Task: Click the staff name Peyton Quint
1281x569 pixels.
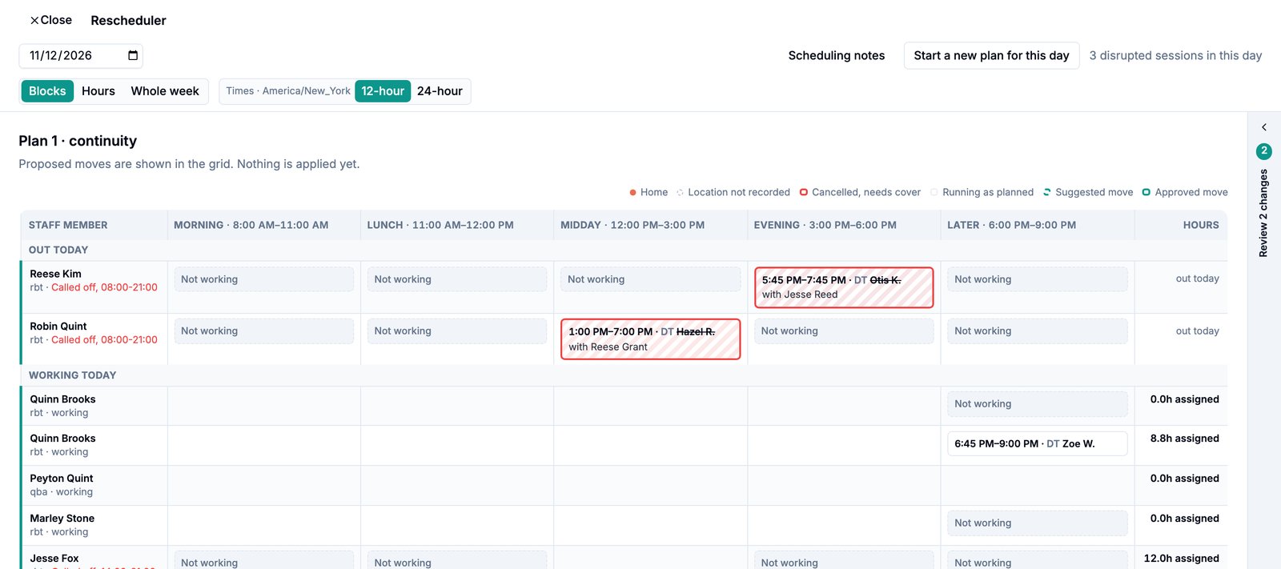Action: tap(62, 479)
